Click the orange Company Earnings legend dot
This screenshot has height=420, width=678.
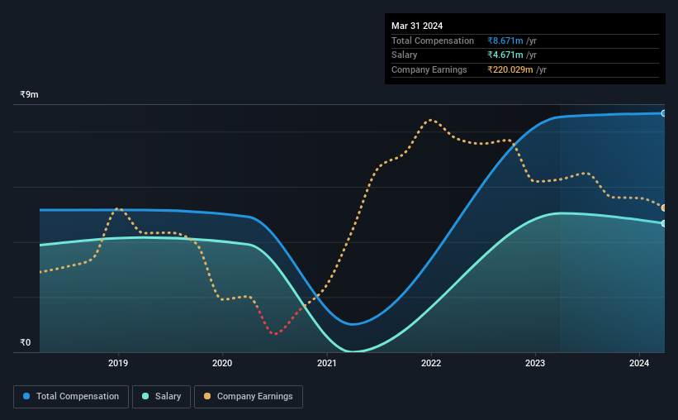tap(207, 396)
